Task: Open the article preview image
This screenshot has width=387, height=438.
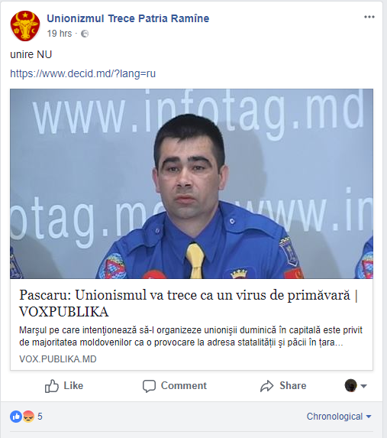Action: tap(192, 183)
